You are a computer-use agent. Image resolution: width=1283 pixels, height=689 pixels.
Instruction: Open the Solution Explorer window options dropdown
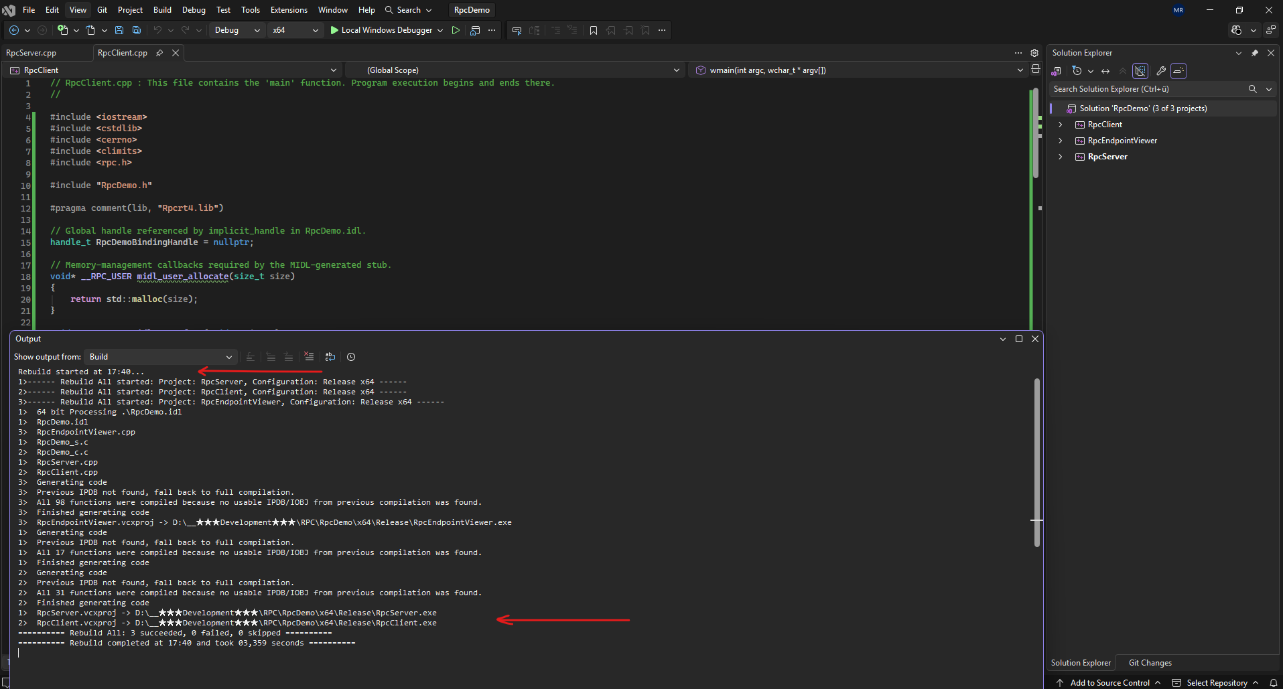[x=1239, y=53]
